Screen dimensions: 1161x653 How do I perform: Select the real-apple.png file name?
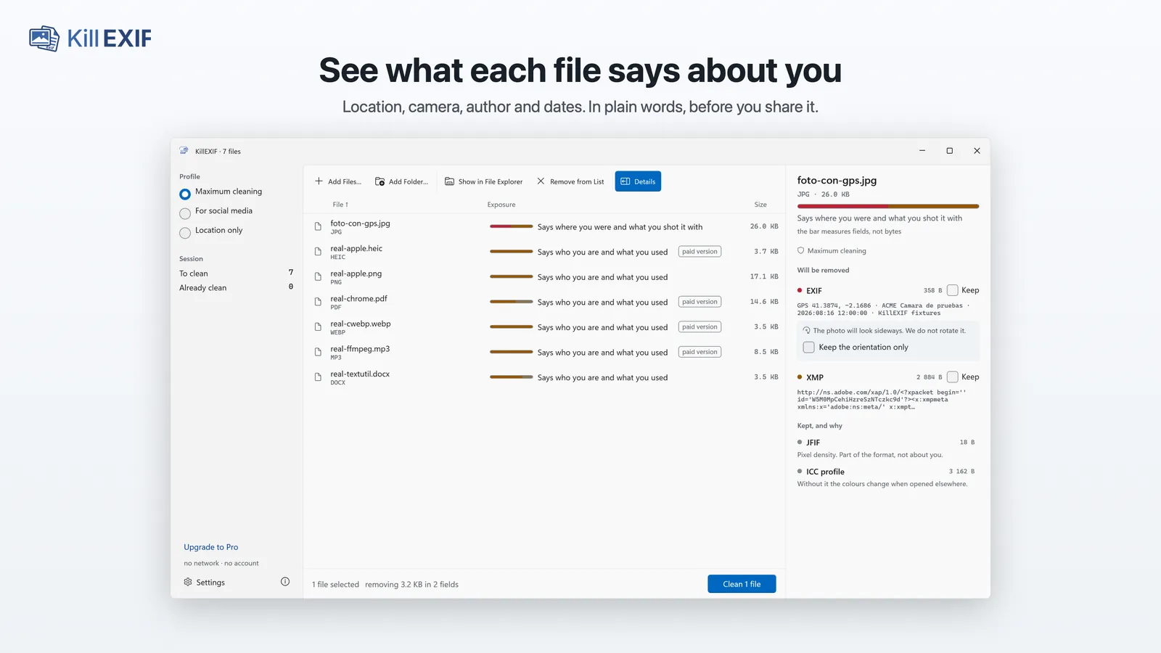(x=356, y=274)
